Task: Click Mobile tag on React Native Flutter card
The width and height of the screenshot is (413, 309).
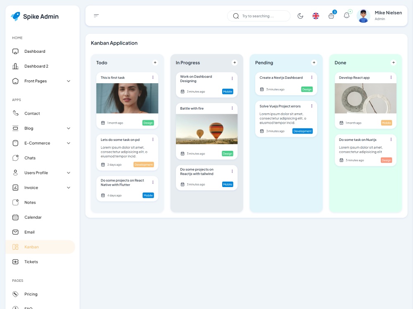Action: (148, 195)
